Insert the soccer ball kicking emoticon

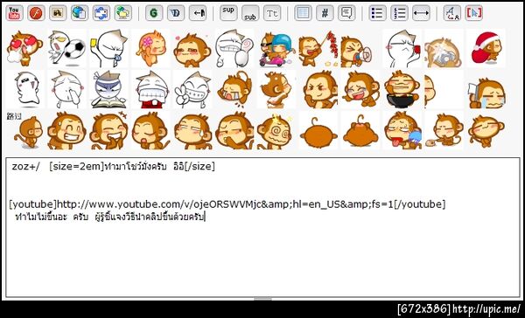click(66, 48)
